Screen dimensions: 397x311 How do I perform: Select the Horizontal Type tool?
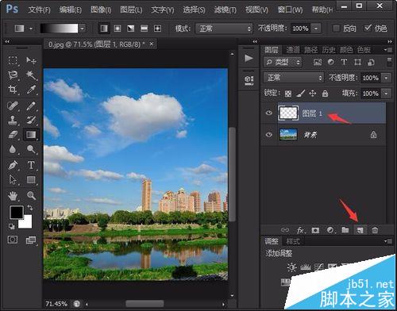(31, 165)
